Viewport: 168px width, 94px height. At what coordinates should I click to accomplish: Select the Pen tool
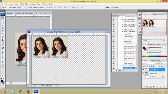(x=3, y=56)
